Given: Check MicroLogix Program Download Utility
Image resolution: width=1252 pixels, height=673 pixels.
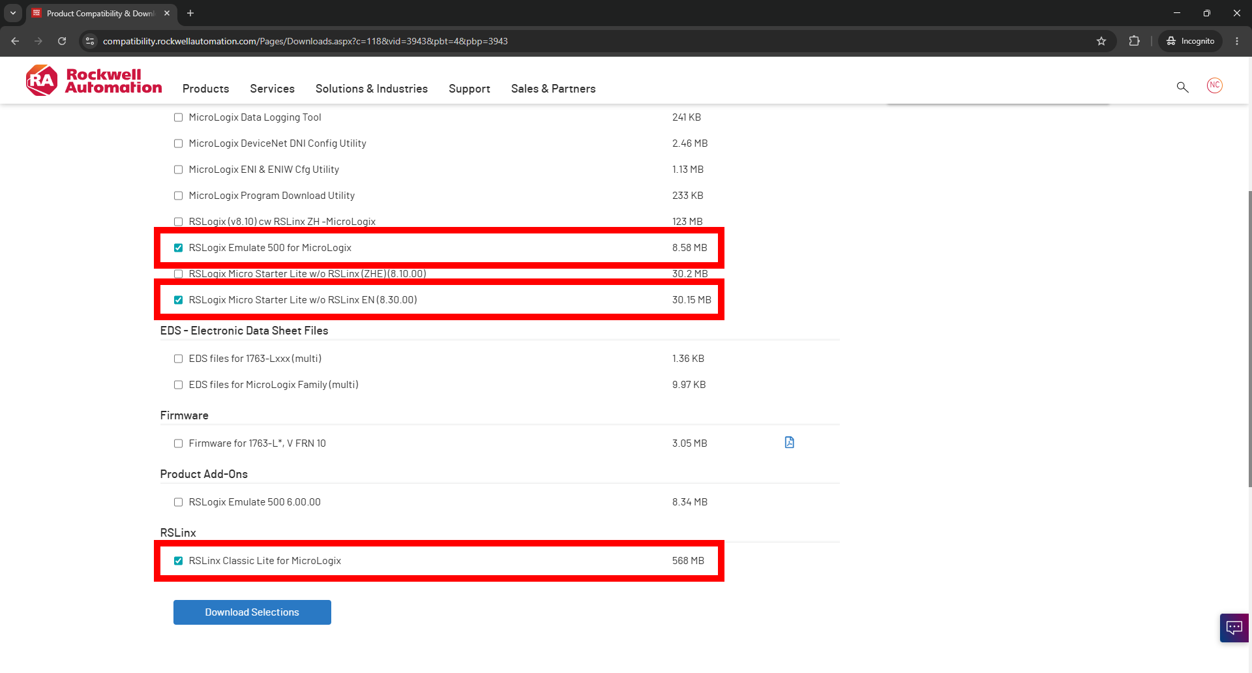Looking at the screenshot, I should (178, 196).
